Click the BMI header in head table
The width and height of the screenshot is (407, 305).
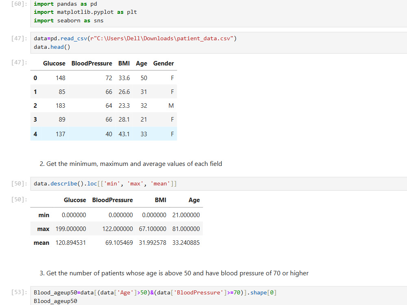(x=124, y=63)
